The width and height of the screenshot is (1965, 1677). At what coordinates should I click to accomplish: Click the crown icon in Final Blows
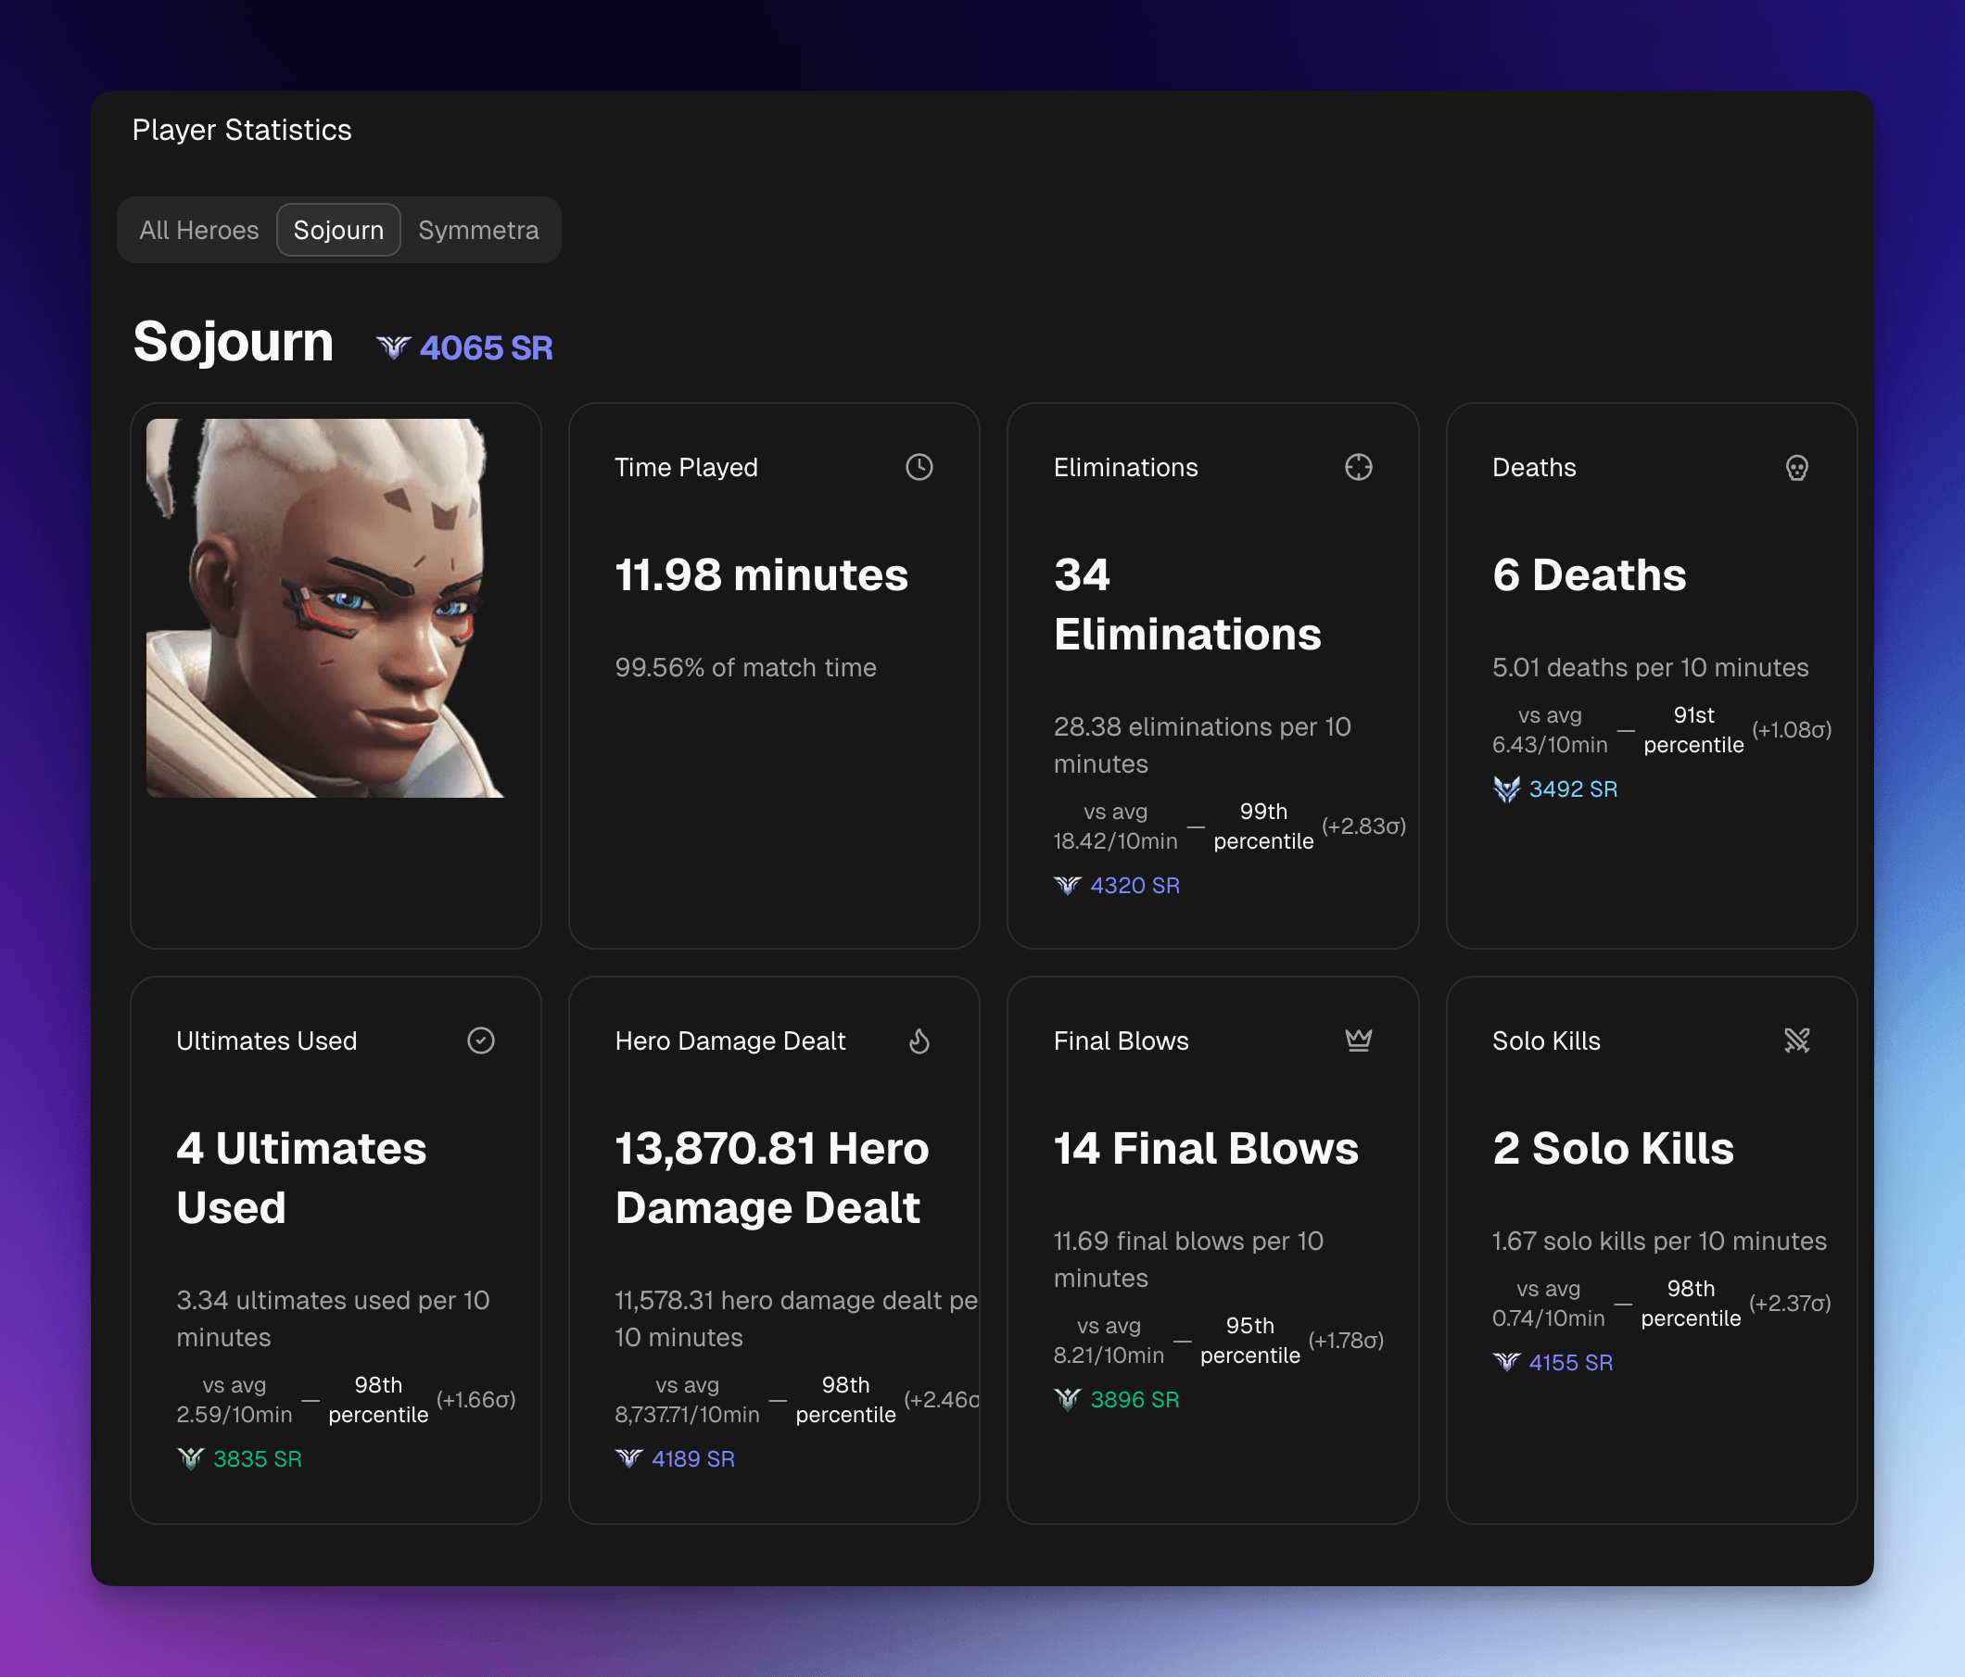click(1358, 1040)
